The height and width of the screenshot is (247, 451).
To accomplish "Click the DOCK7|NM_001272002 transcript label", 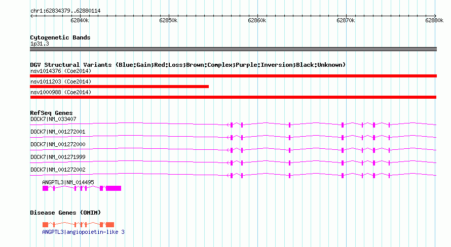I will (x=58, y=170).
